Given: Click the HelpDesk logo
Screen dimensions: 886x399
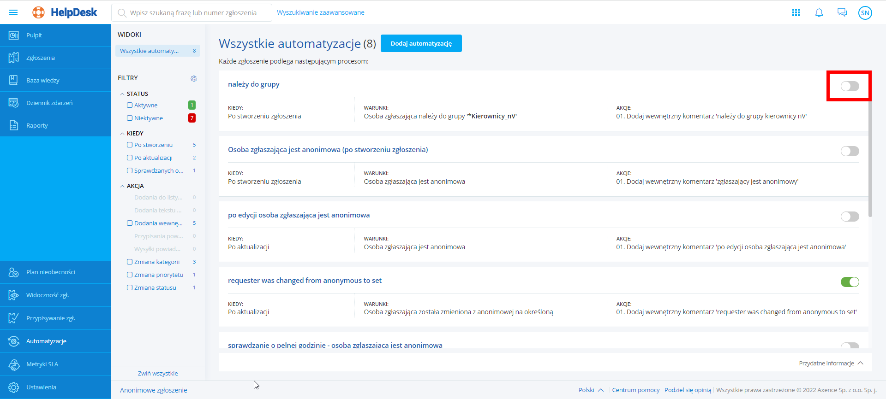Looking at the screenshot, I should click(65, 12).
